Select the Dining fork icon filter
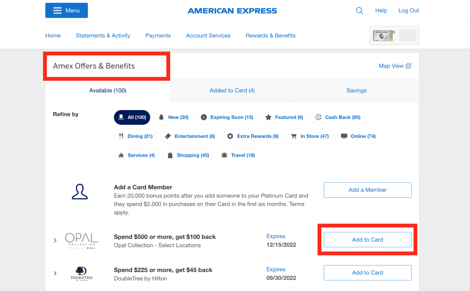Viewport: 470px width, 291px height. [x=121, y=136]
